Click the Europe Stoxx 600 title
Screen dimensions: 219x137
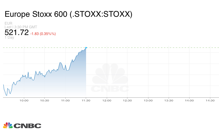pos(68,15)
